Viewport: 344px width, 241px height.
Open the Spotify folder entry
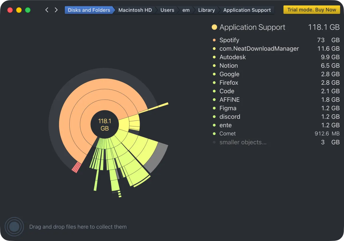[229, 40]
